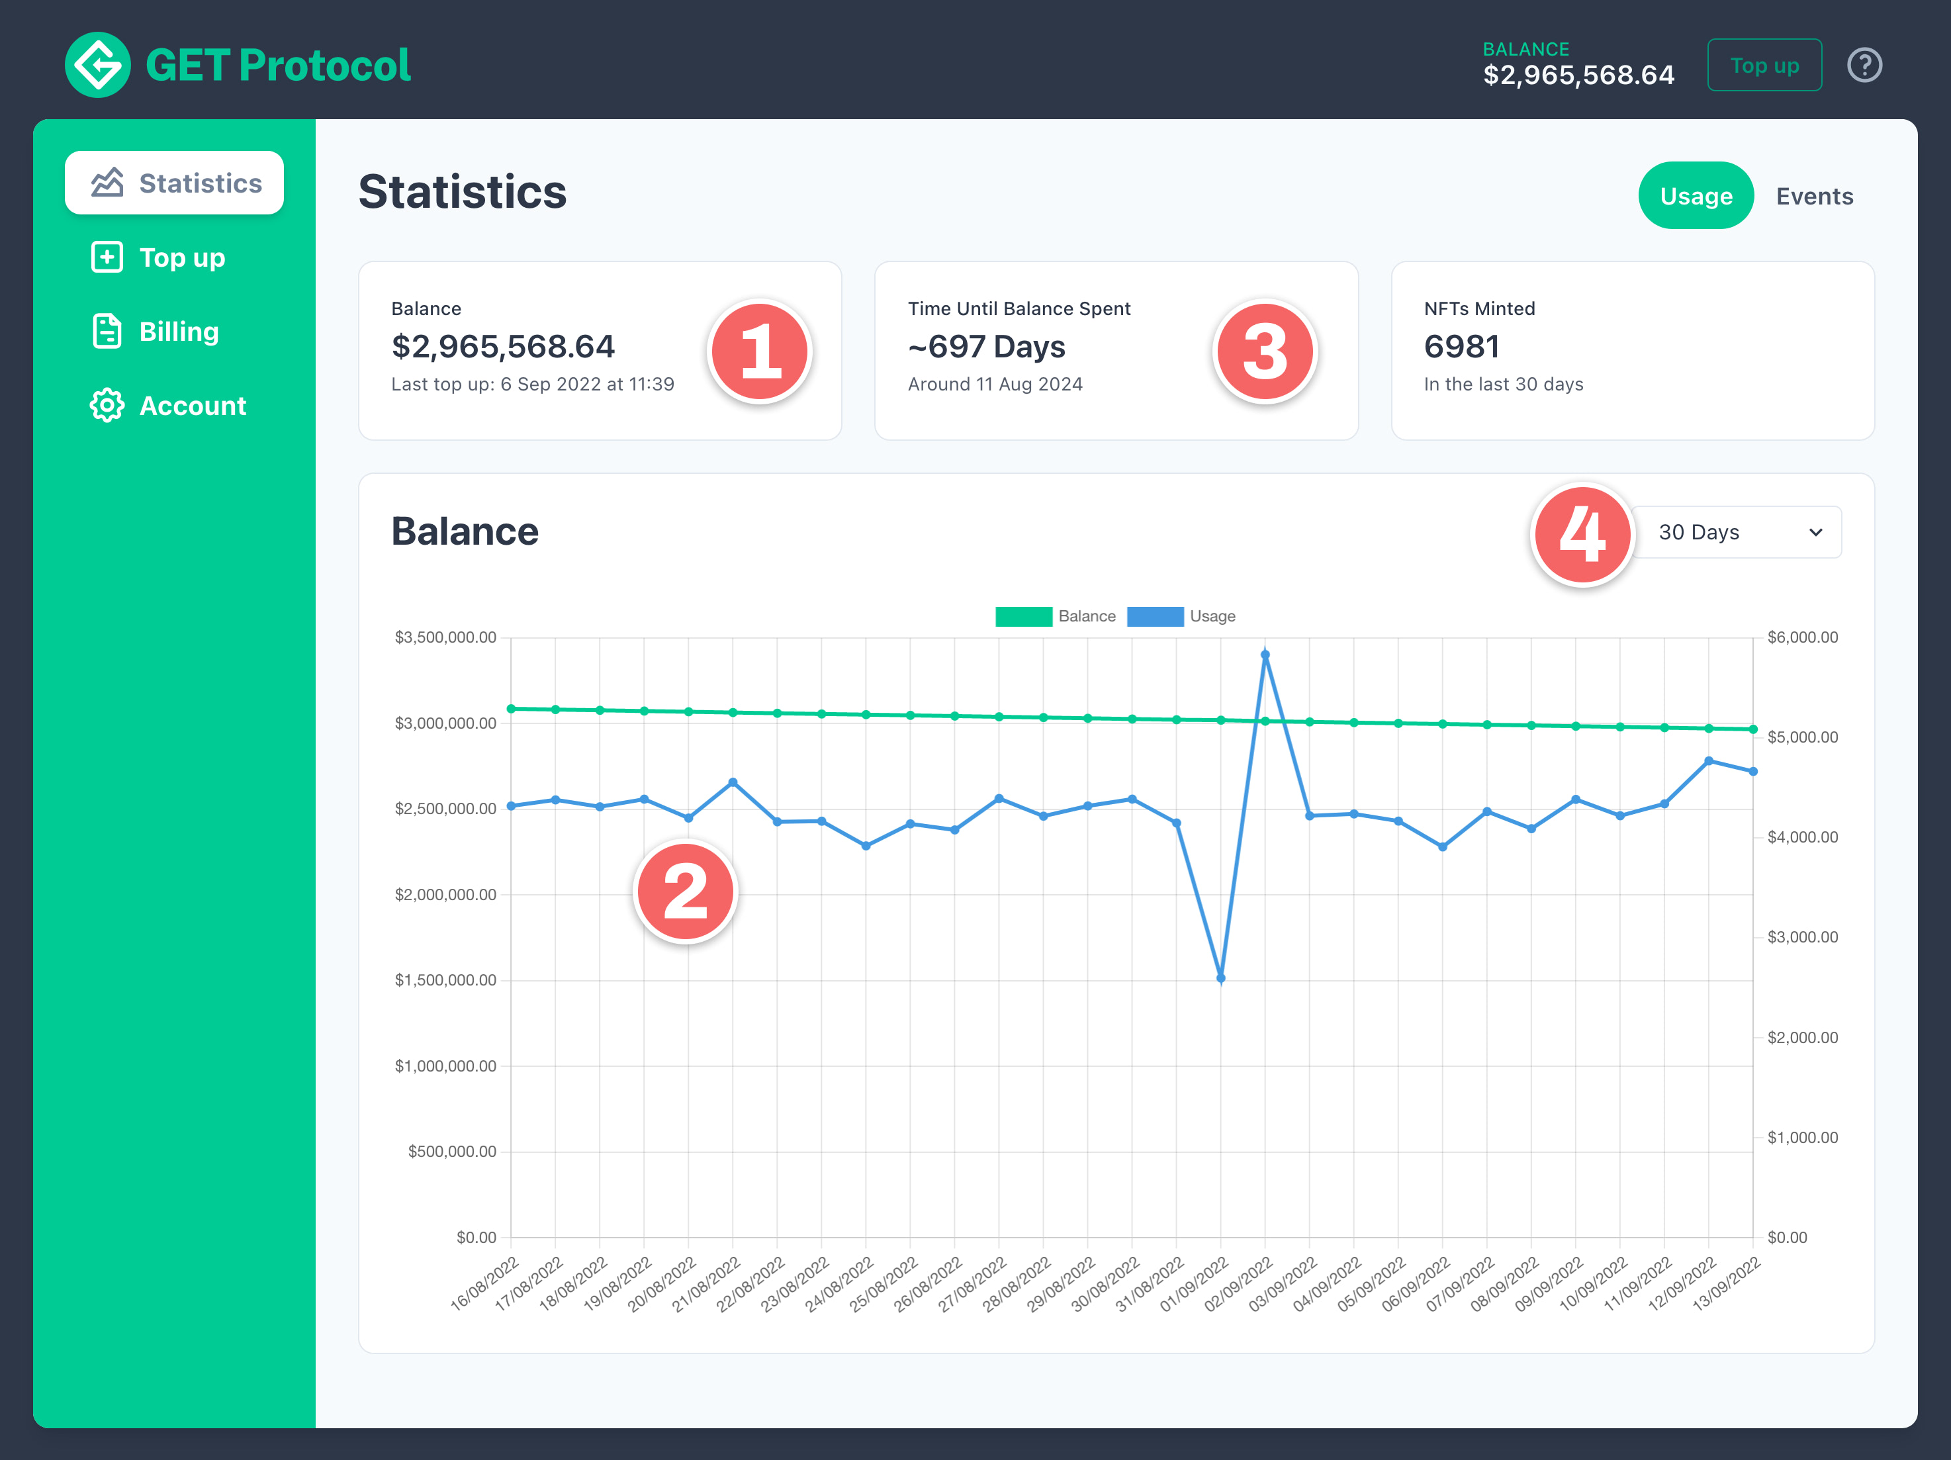The width and height of the screenshot is (1951, 1460).
Task: Click the Billing document icon
Action: (107, 332)
